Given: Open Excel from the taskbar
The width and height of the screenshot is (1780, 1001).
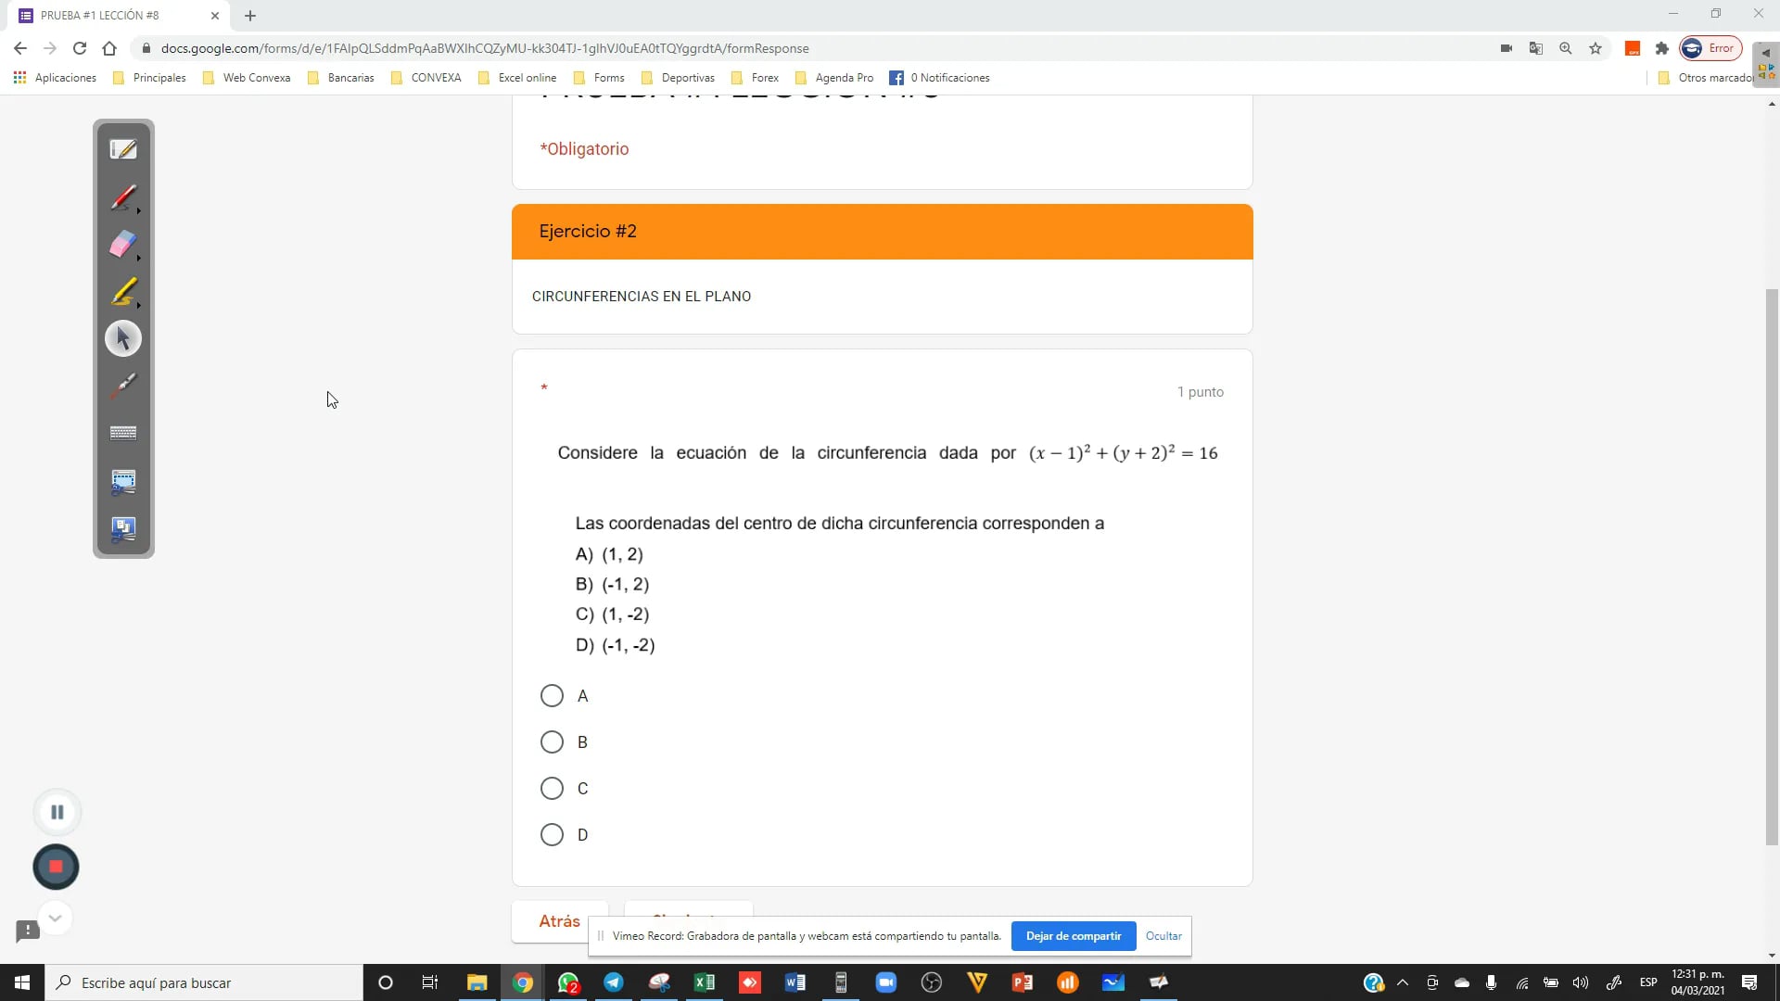Looking at the screenshot, I should tap(705, 982).
